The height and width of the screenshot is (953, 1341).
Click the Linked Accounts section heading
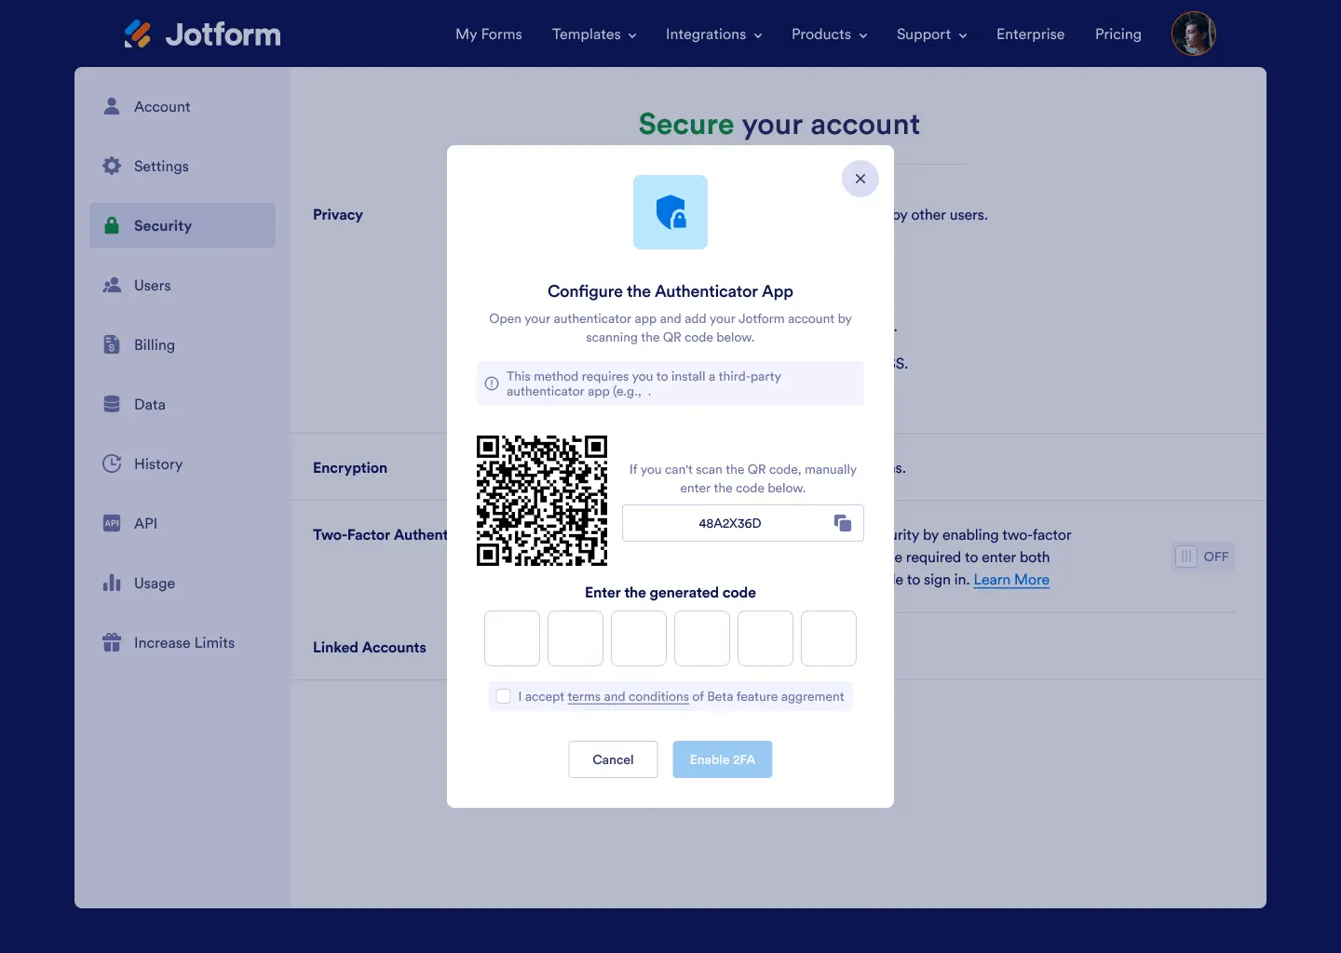pyautogui.click(x=370, y=647)
